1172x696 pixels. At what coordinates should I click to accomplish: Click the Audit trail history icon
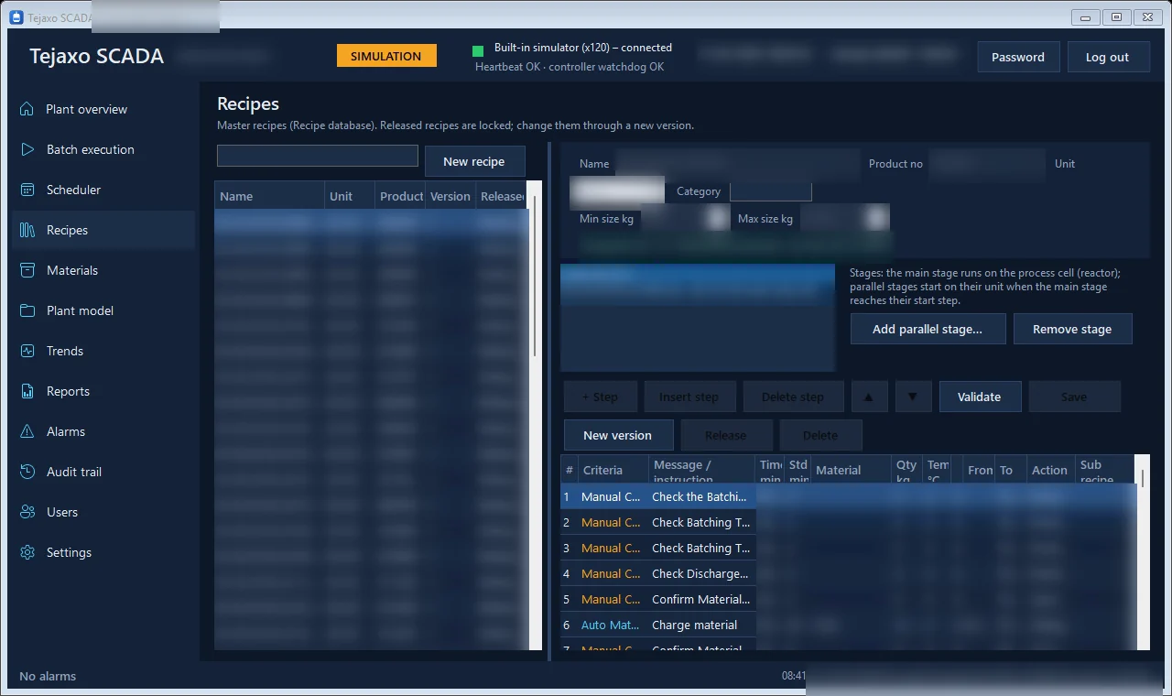(x=27, y=472)
